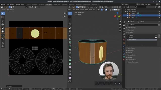
Task: Activate the Rotate tool in UV editor
Action: coord(3,24)
